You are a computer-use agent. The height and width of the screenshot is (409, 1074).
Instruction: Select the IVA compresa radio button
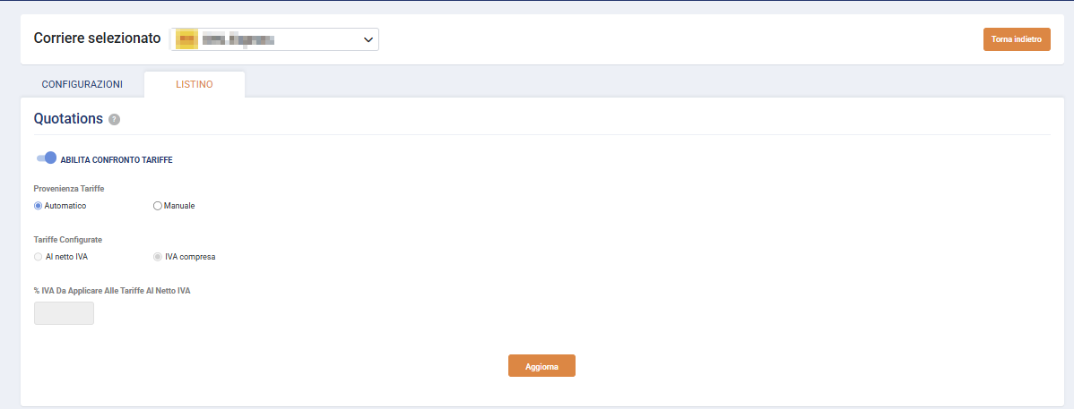pos(158,257)
